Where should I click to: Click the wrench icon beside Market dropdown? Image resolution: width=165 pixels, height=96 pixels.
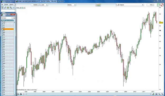coord(118,5)
